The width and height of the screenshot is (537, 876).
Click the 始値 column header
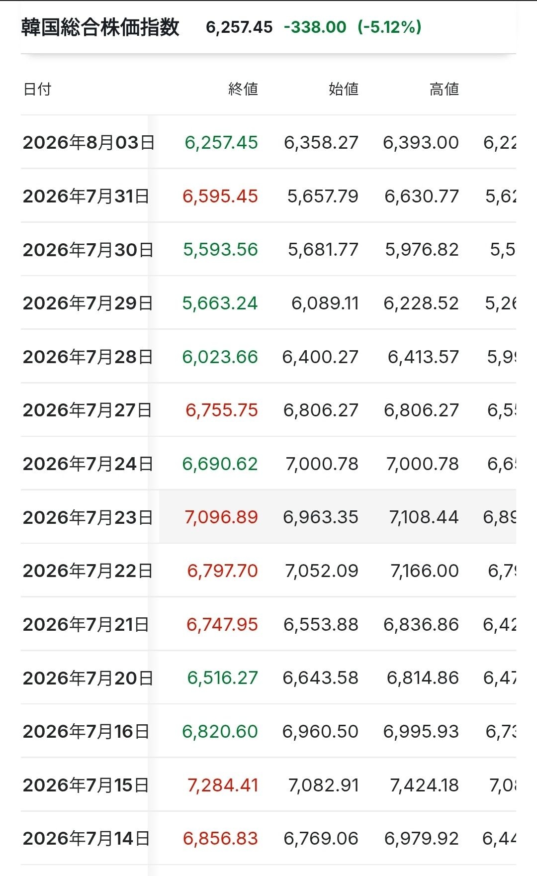point(344,89)
